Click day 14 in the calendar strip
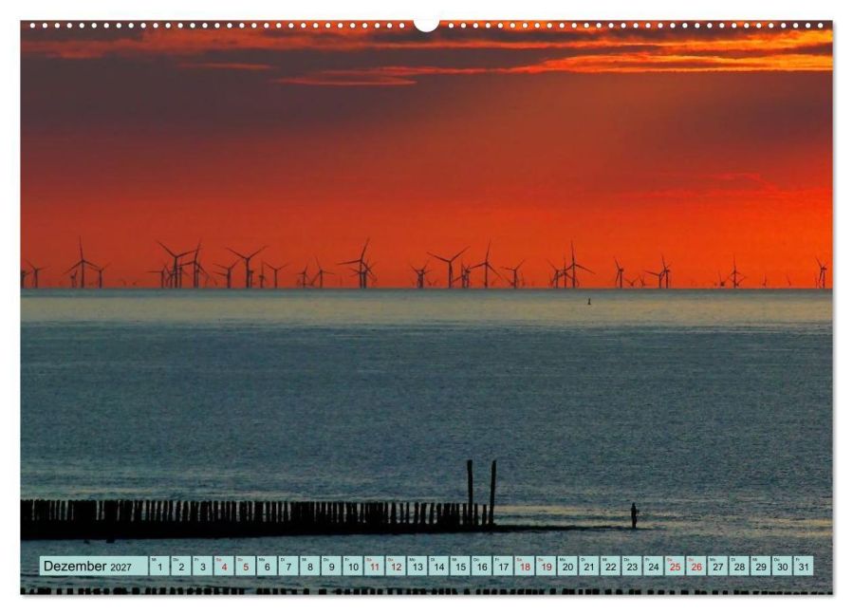This screenshot has height=615, width=853. pos(439,566)
